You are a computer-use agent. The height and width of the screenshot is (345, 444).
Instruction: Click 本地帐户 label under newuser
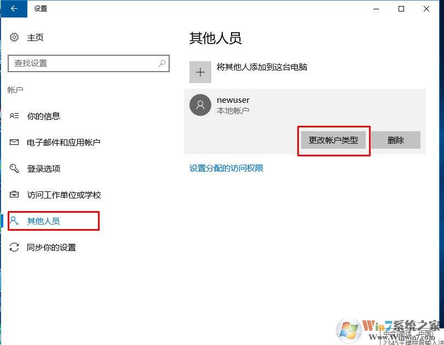click(x=233, y=110)
